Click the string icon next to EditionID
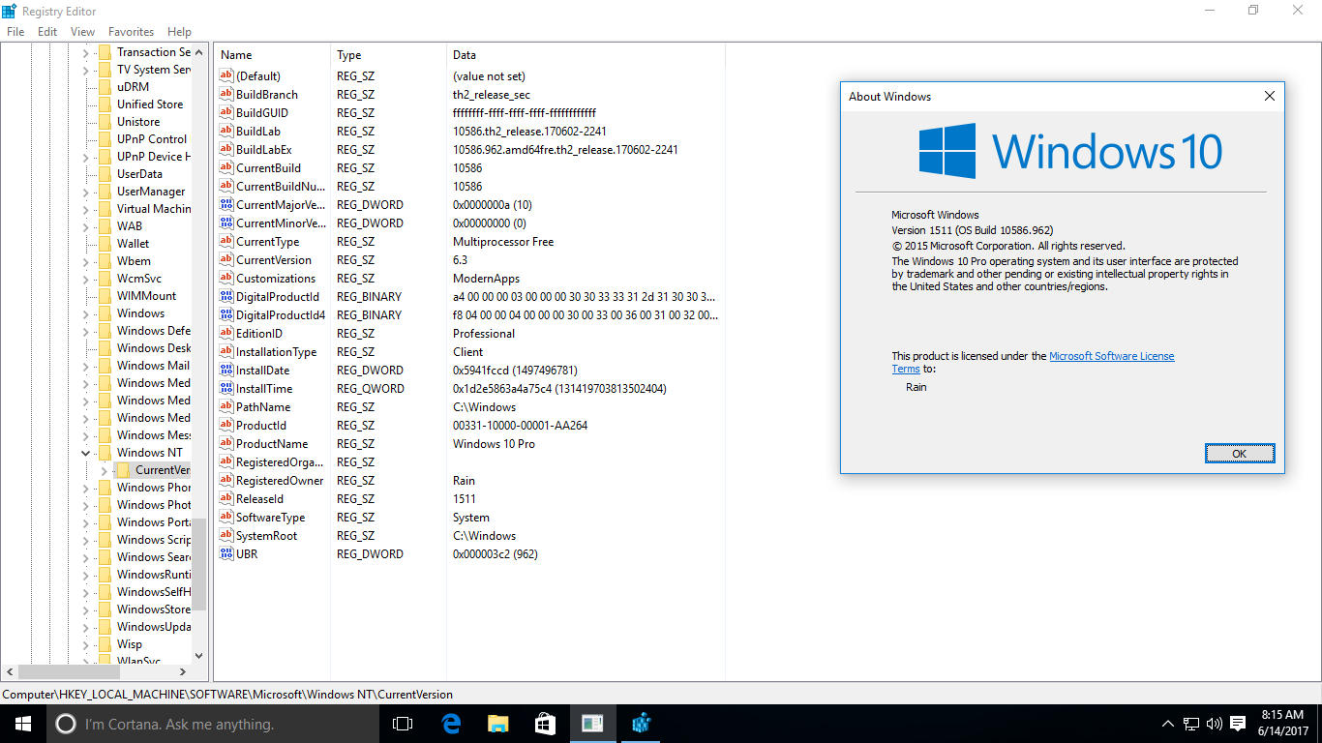 tap(227, 334)
